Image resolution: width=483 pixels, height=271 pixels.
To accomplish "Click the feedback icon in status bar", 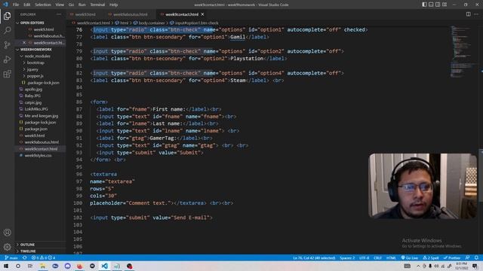I will (x=468, y=257).
